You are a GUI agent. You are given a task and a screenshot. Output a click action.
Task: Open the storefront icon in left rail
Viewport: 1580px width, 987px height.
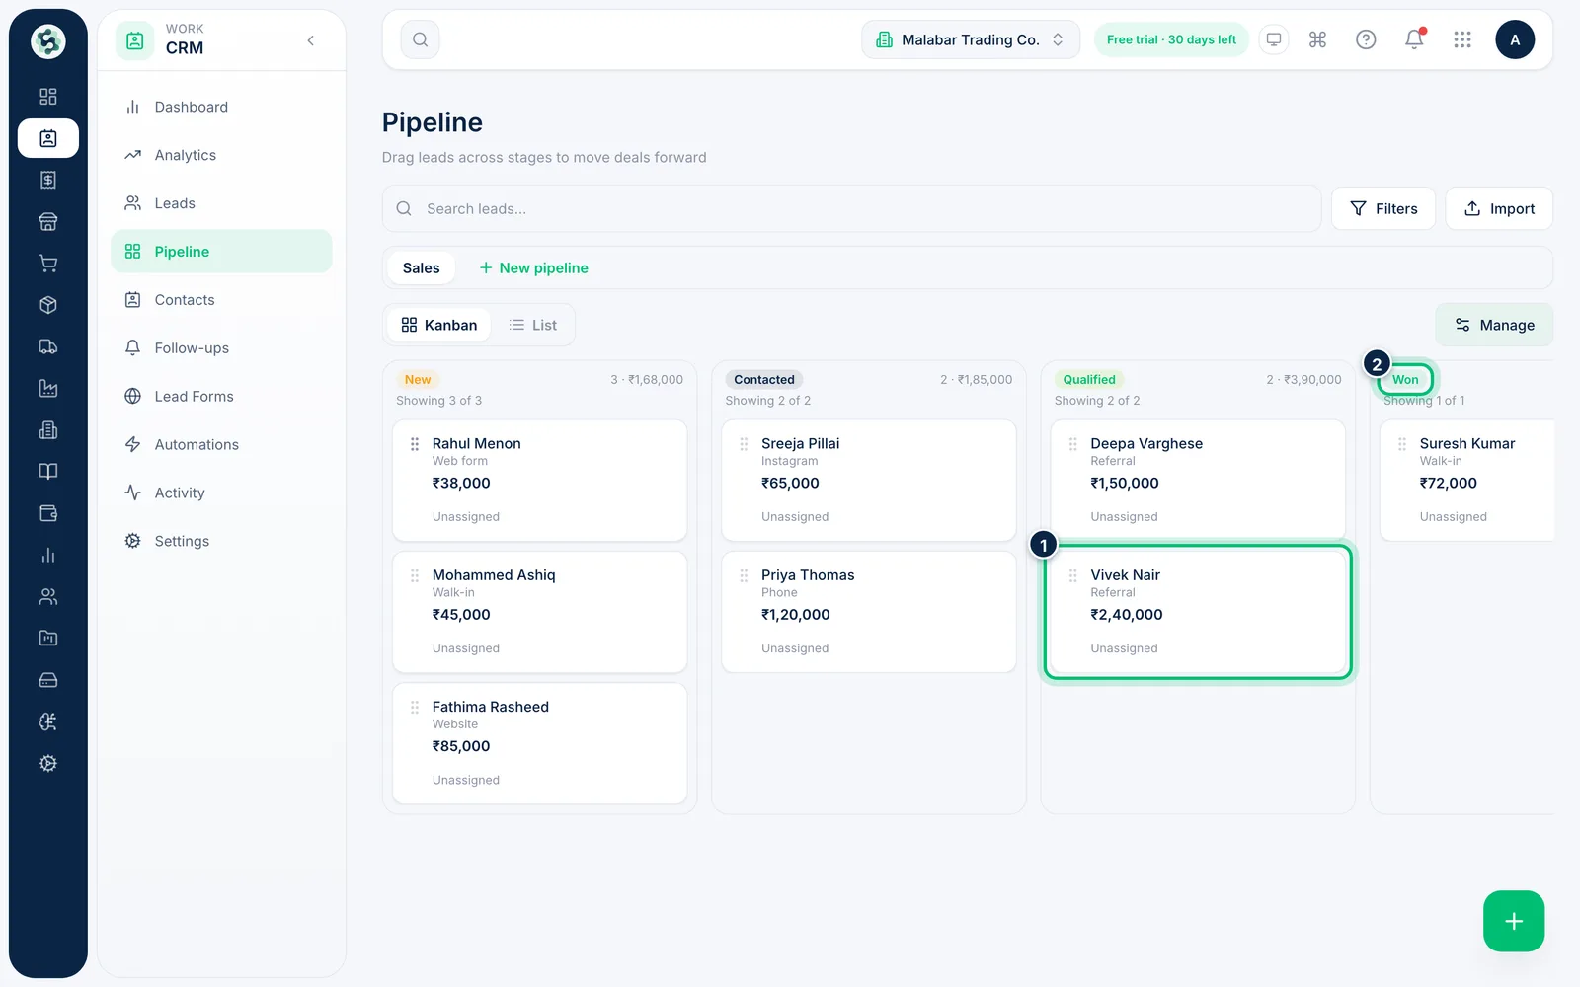(x=47, y=221)
